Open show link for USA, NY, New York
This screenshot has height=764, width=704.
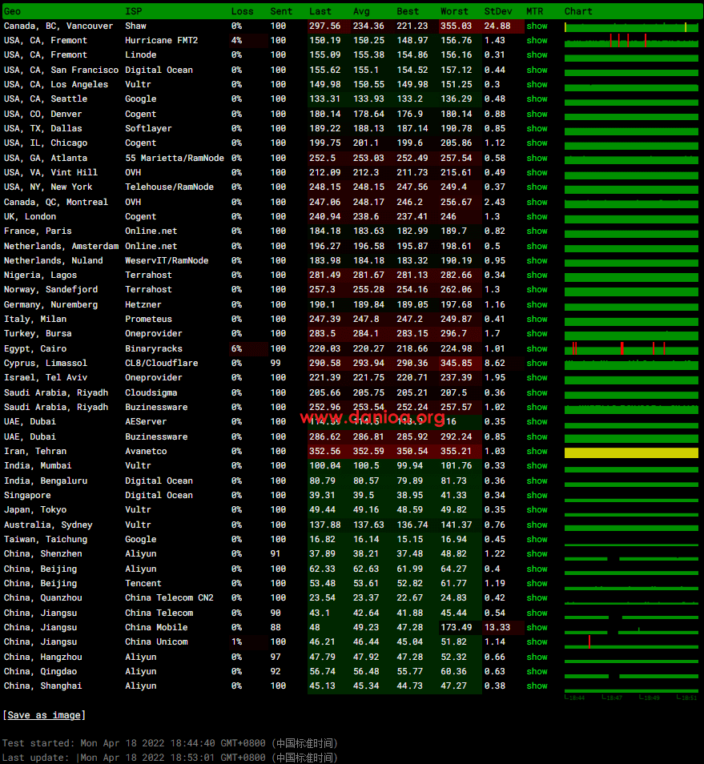click(537, 187)
